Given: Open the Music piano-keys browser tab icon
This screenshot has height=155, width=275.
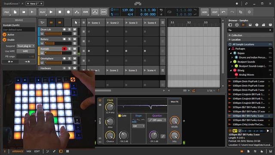Looking at the screenshot, I should tap(250, 25).
